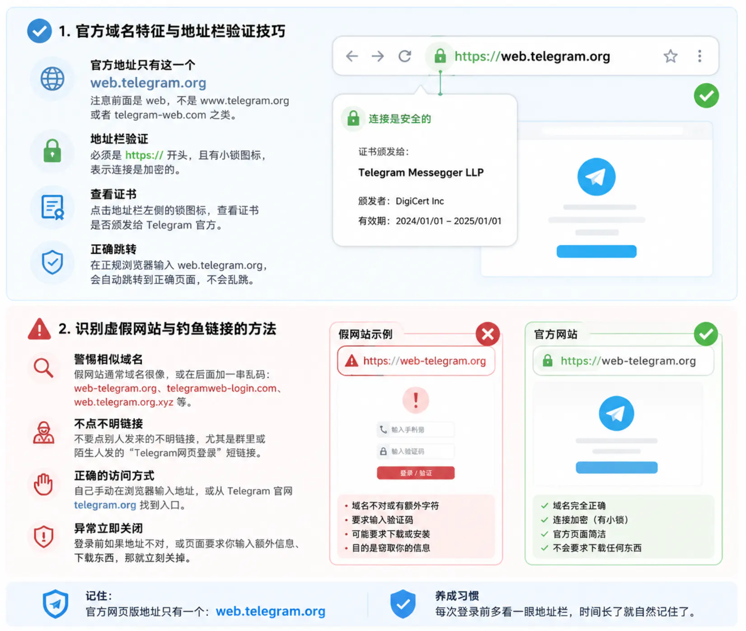746x631 pixels.
Task: Click the green lock icon beside 地址栏验证
Action: pos(52,151)
